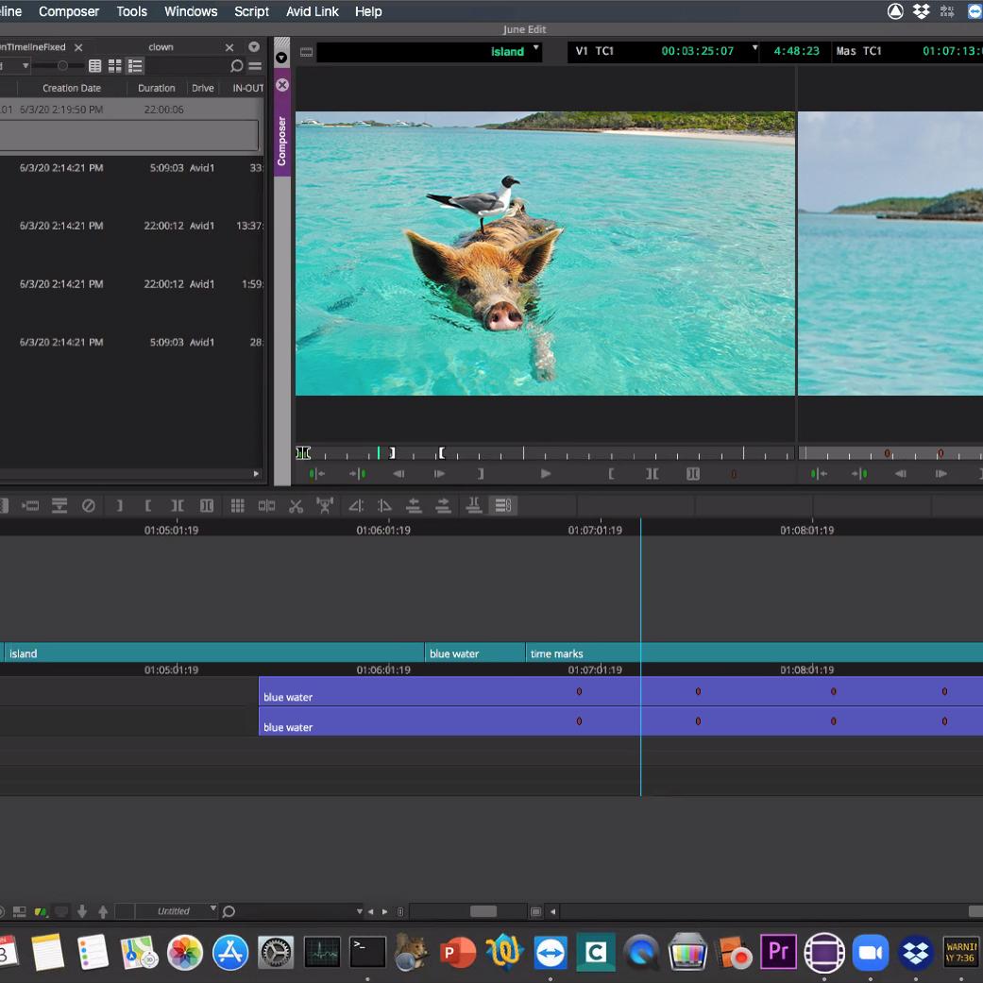
Task: Open the bin hamburger fast menu
Action: click(x=255, y=66)
